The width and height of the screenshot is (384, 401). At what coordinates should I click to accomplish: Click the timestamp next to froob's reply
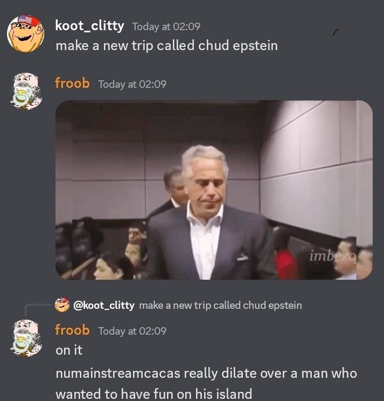click(132, 331)
